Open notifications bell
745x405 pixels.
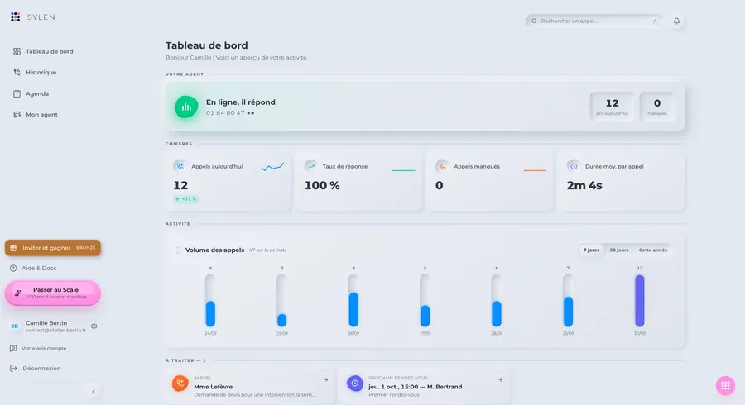coord(676,21)
